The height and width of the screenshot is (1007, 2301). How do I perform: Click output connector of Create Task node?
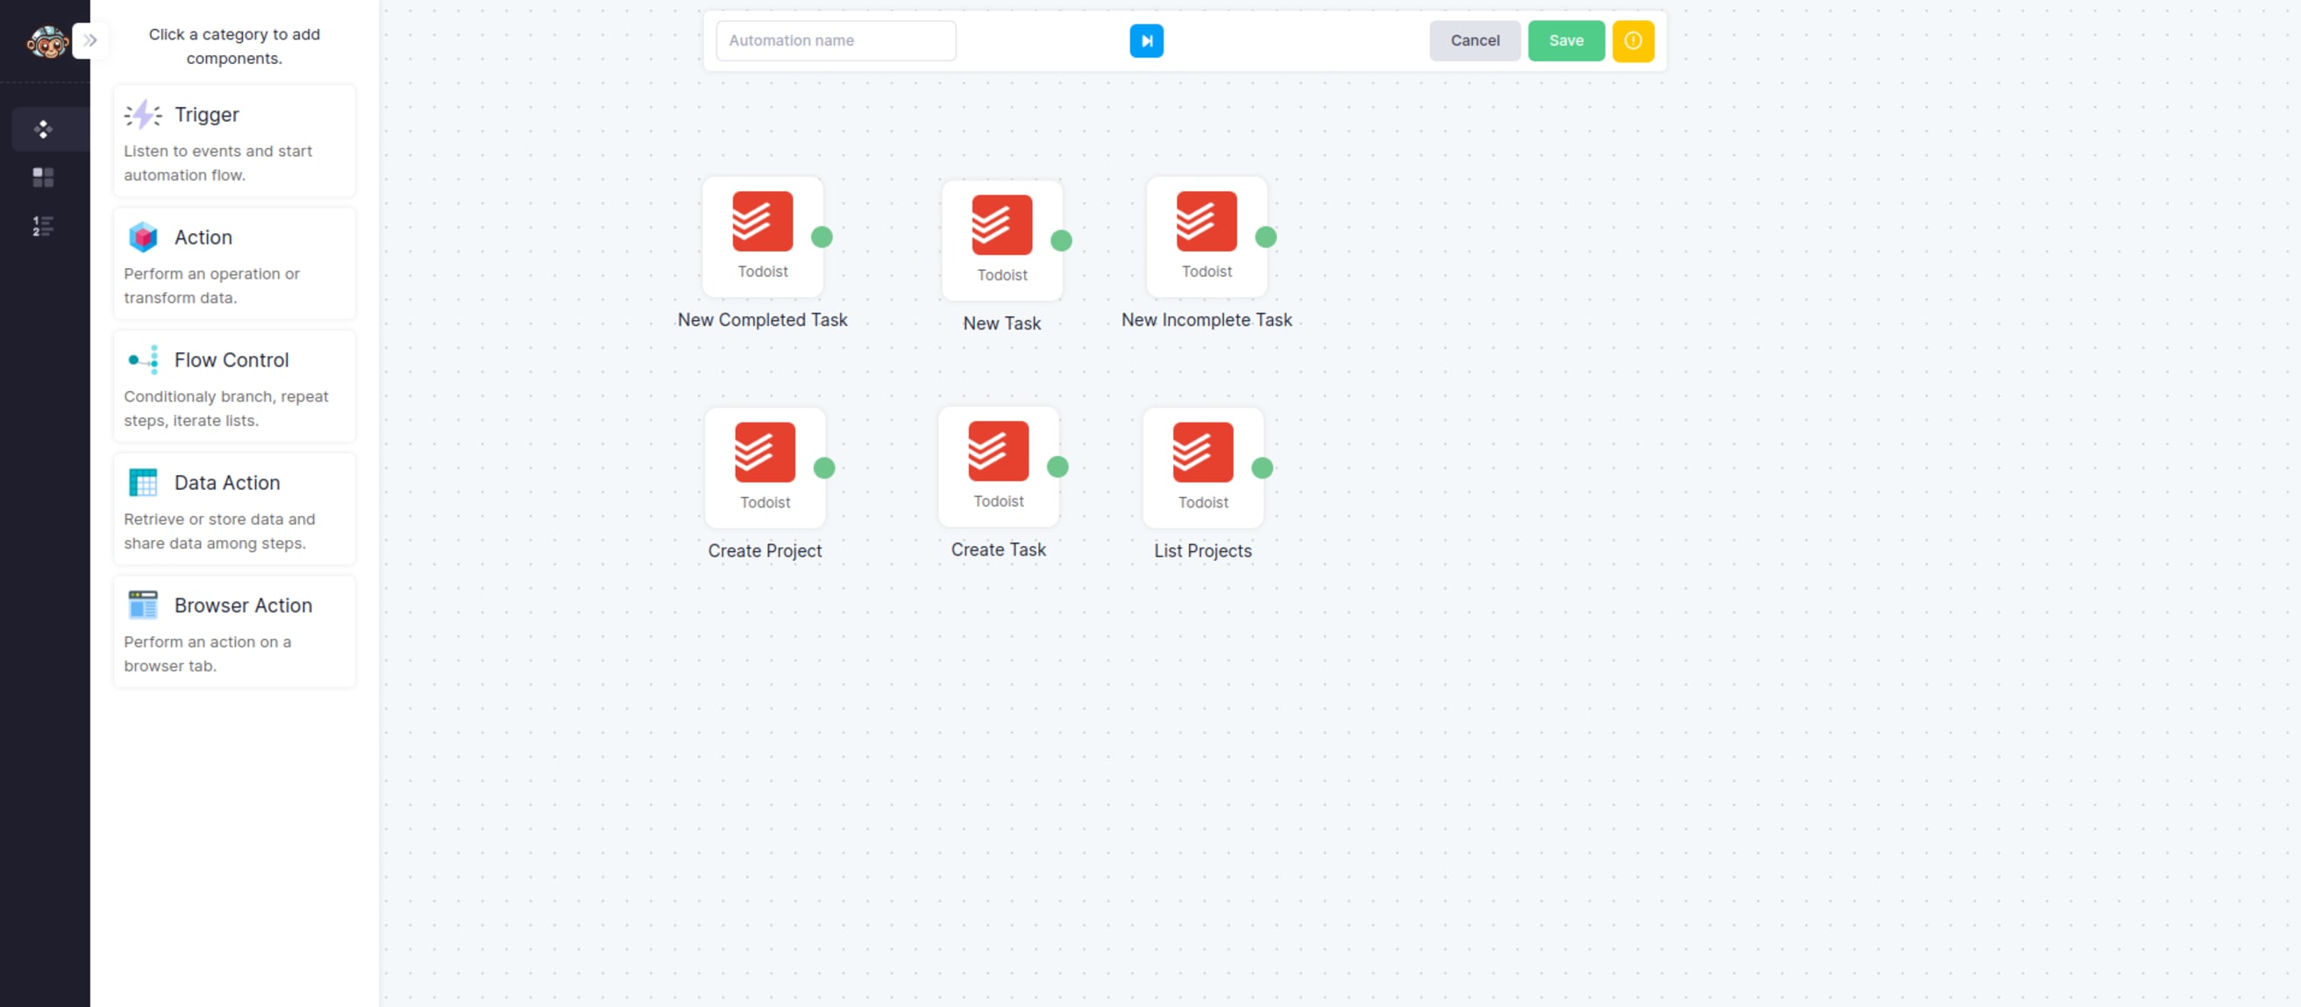[x=1058, y=468]
